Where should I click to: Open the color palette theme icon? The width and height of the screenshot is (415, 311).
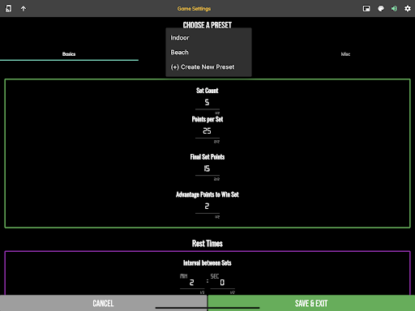[x=381, y=9]
